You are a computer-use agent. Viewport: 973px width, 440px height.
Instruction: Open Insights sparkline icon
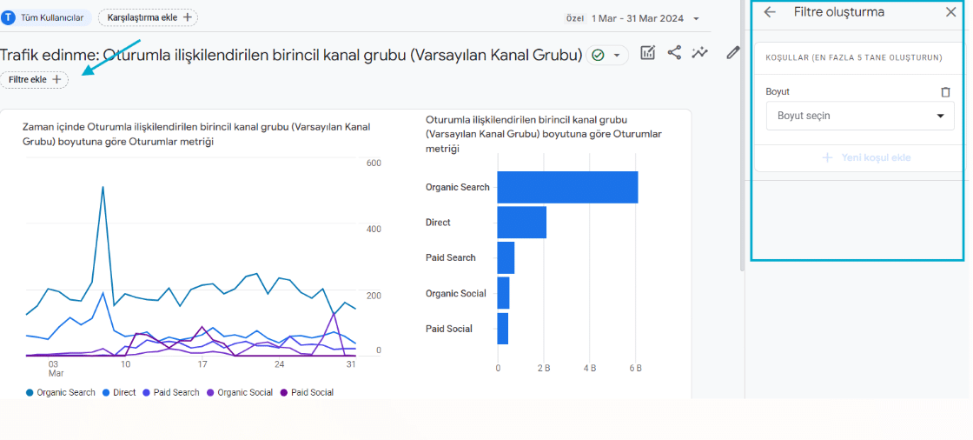700,53
